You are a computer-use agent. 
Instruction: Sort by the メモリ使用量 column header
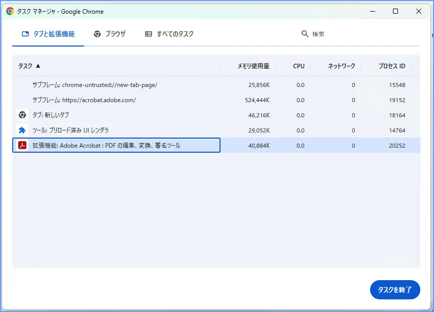point(254,66)
